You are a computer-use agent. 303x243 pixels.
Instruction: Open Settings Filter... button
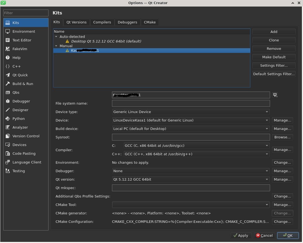pyautogui.click(x=274, y=66)
